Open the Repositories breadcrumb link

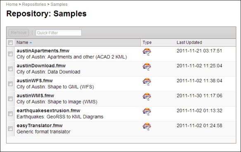pyautogui.click(x=34, y=4)
